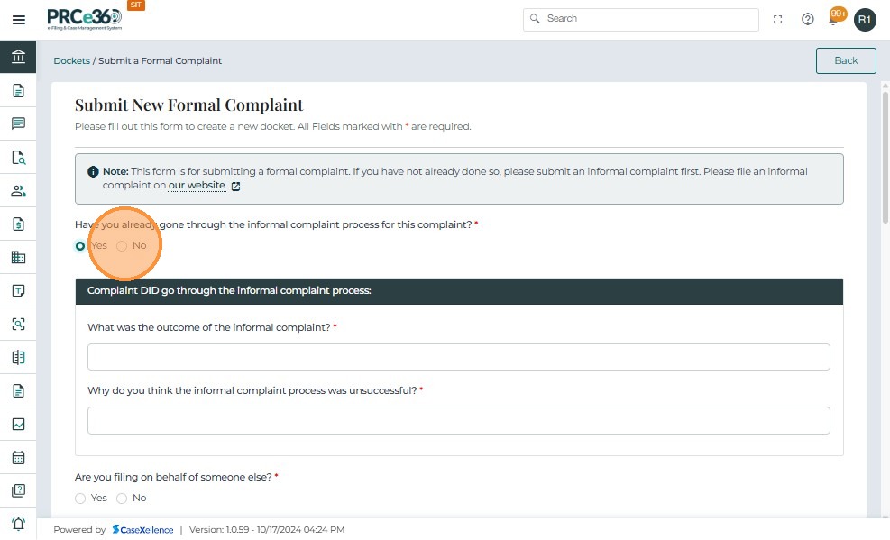Click the top Search field
890x540 pixels.
pos(640,19)
